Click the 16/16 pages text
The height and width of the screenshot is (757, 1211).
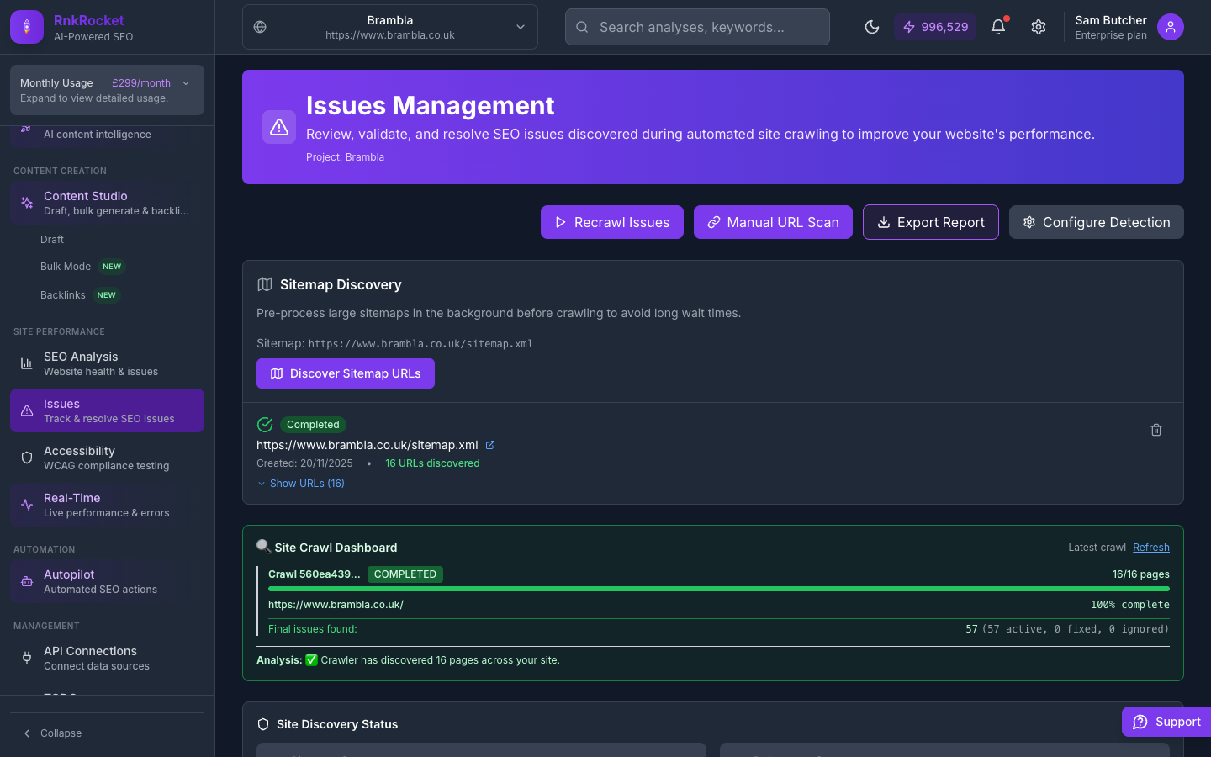(x=1141, y=574)
